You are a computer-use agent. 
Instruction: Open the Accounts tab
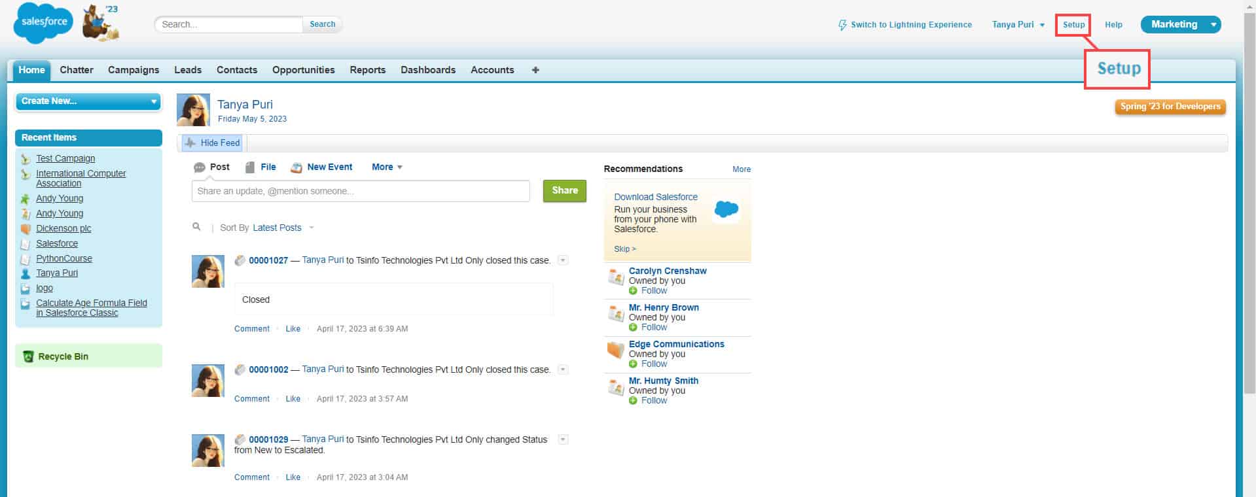492,70
